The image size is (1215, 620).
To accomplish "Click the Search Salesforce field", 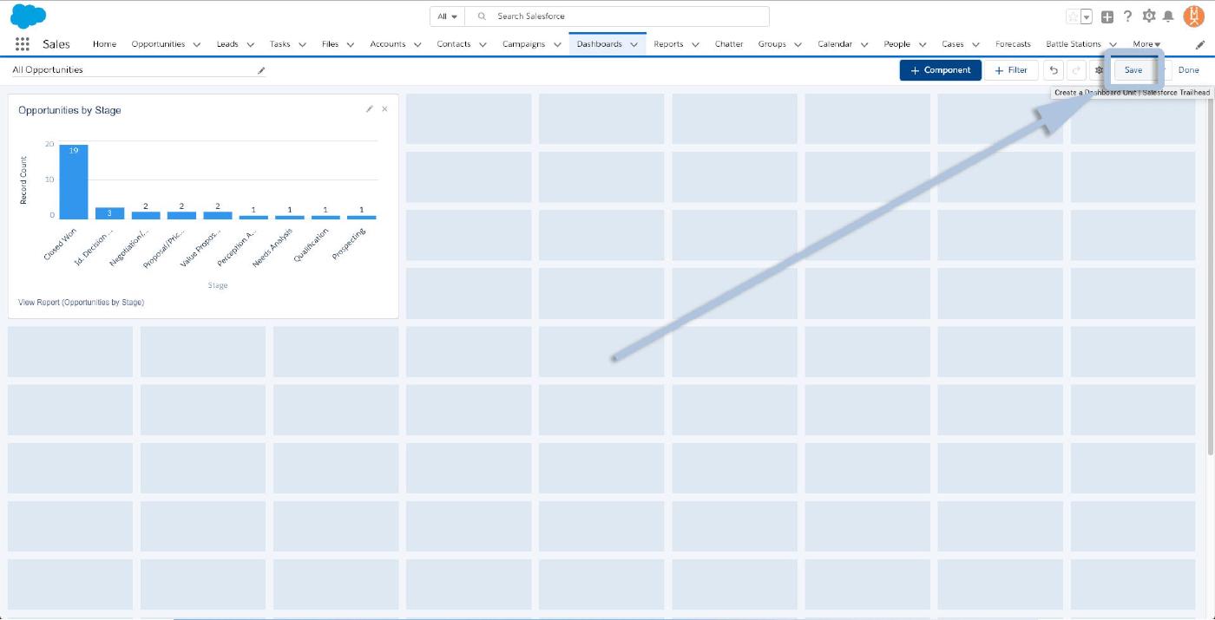I will pos(625,16).
